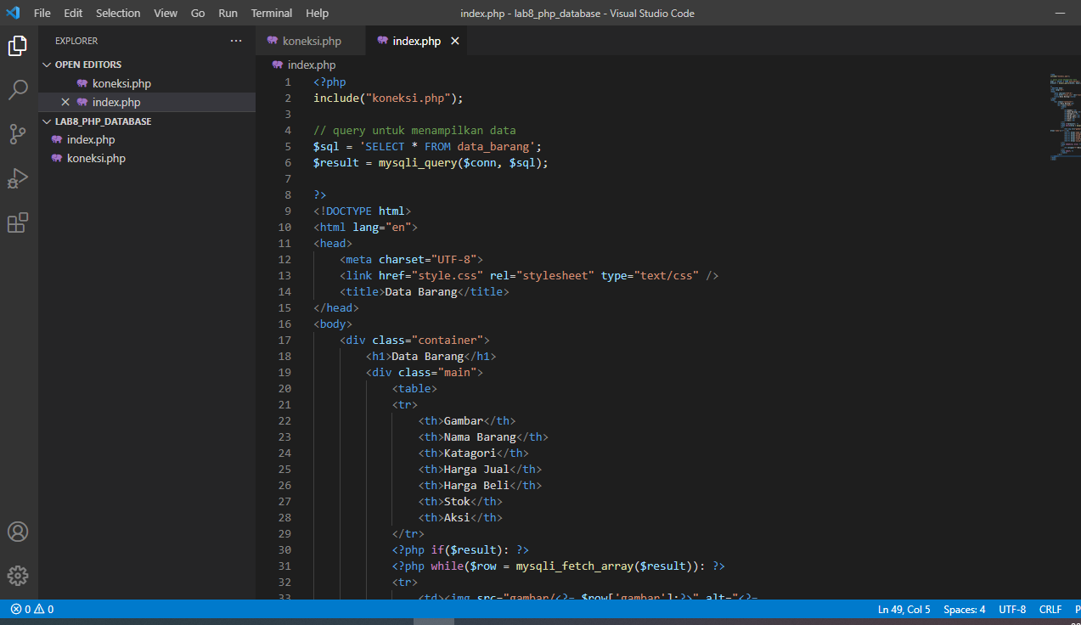This screenshot has width=1081, height=625.
Task: Click the Explorer icon in the activity bar
Action: [x=17, y=45]
